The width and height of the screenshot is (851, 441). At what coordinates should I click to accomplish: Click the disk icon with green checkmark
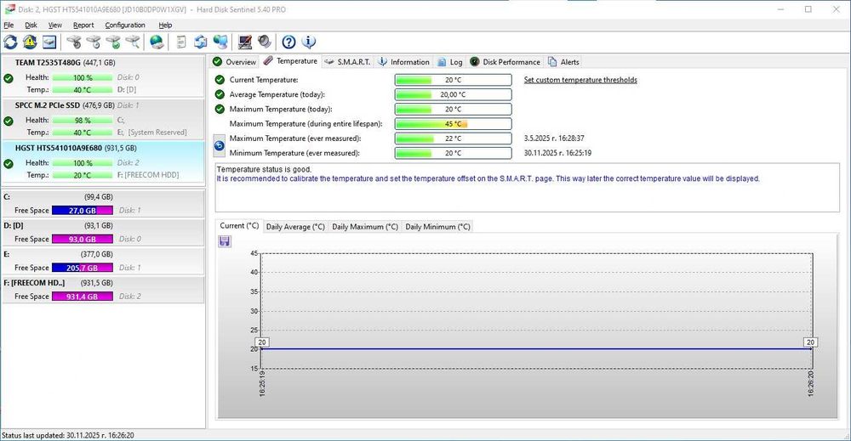click(x=113, y=42)
